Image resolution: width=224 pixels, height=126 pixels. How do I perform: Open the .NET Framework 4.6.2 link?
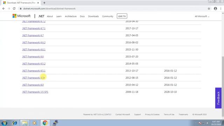[34, 42]
